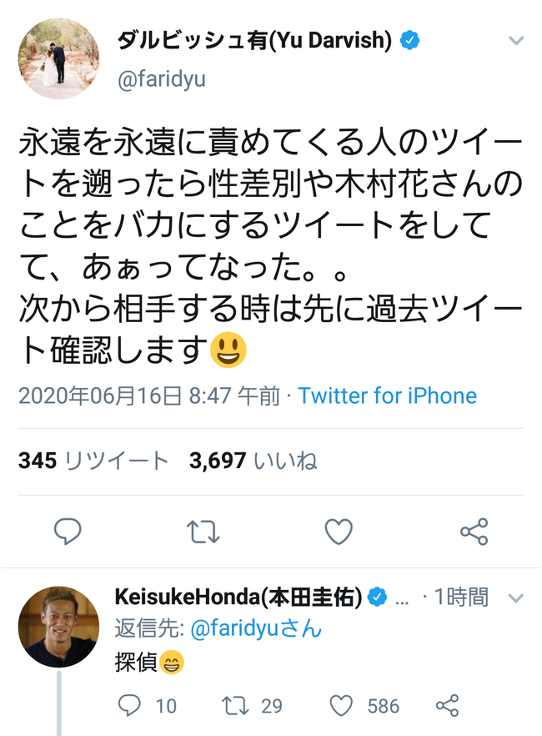Retweet Keisuke Honda's reply with 29 retweets
The height and width of the screenshot is (736, 542).
pyautogui.click(x=235, y=705)
